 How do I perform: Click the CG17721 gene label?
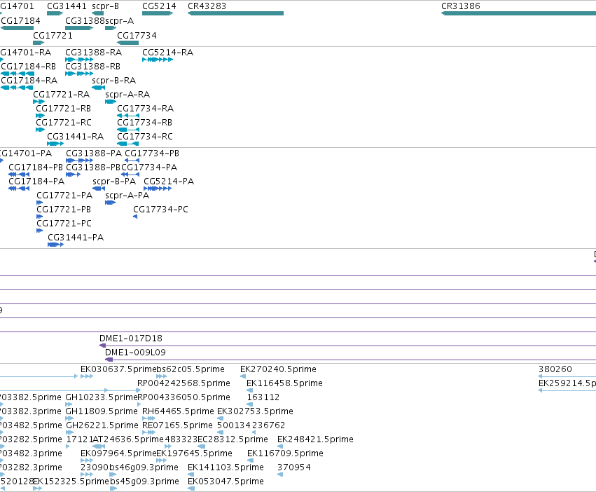click(53, 35)
